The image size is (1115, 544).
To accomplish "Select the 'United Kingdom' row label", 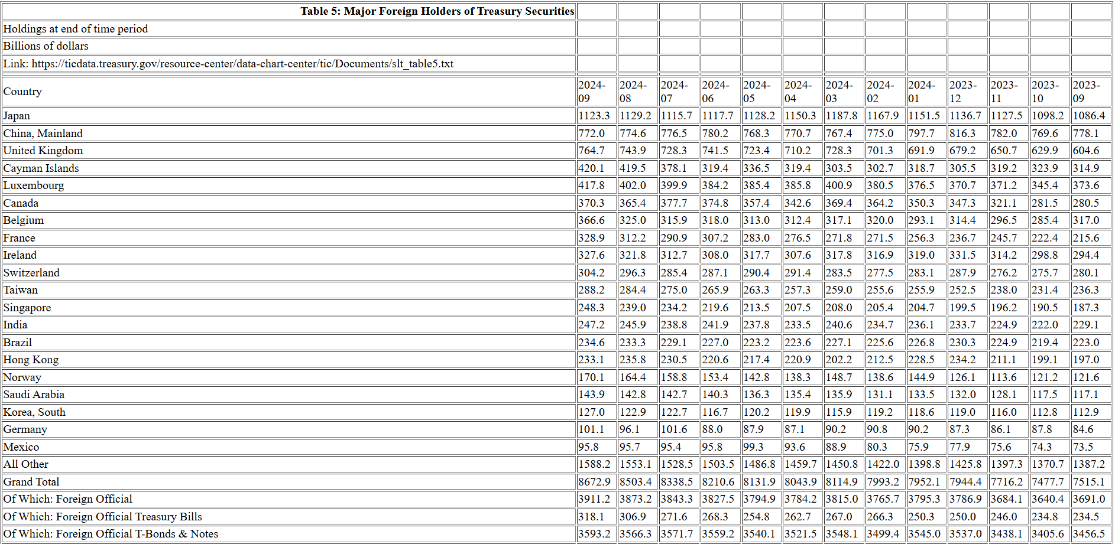I will [x=43, y=151].
